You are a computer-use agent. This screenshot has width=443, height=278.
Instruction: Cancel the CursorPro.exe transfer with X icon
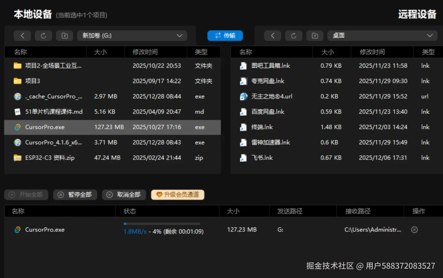click(x=414, y=229)
